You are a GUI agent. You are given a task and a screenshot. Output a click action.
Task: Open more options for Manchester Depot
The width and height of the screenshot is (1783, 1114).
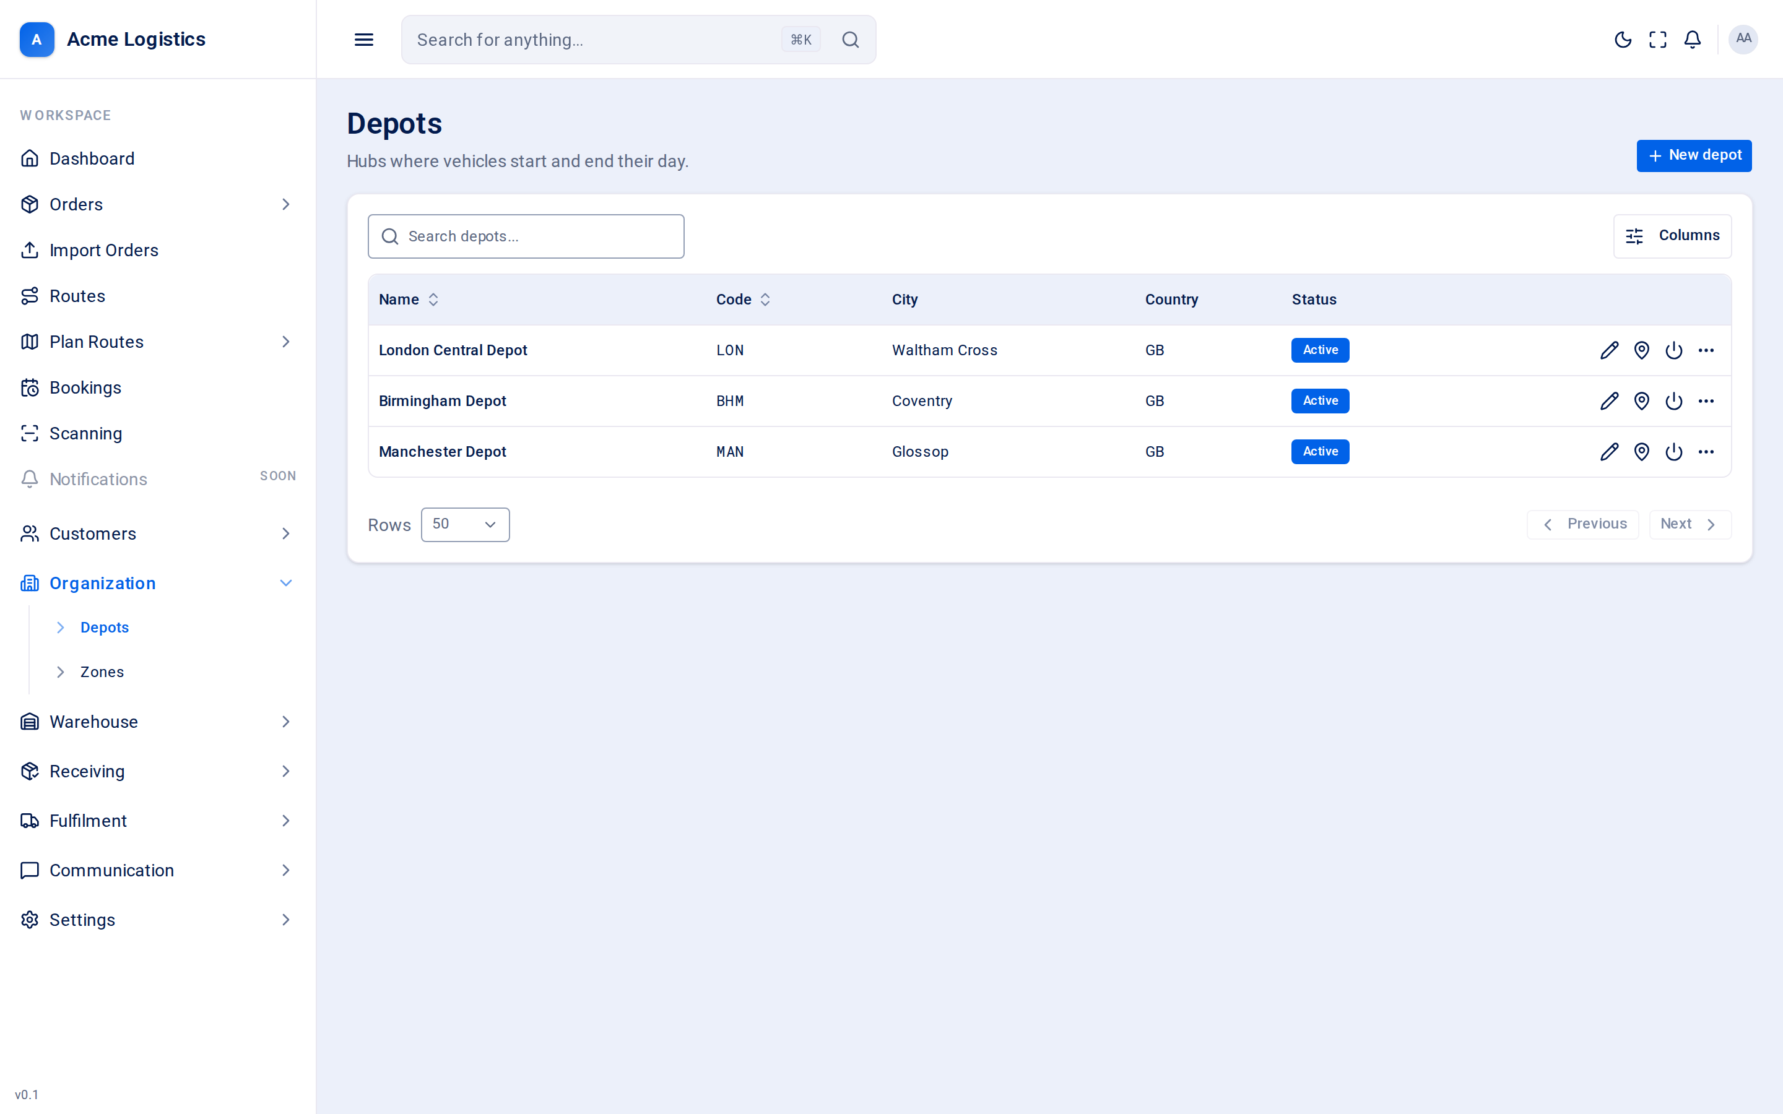[x=1706, y=452]
